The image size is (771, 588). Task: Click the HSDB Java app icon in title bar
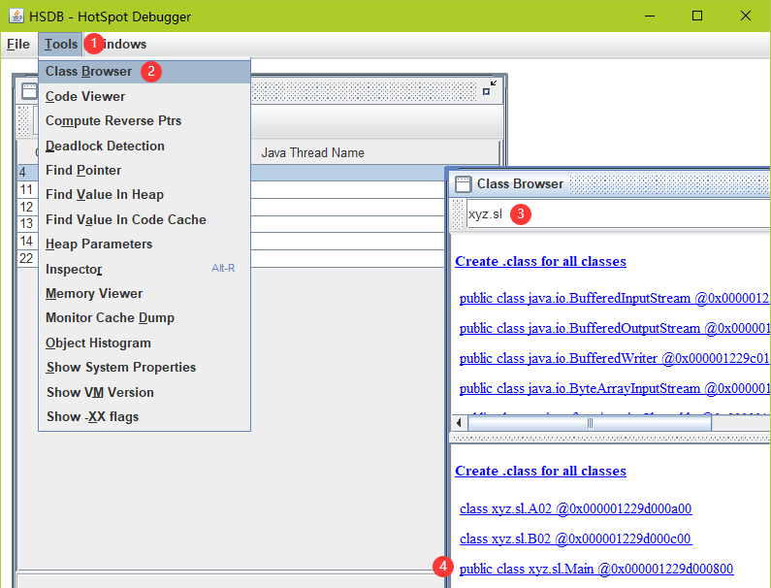tap(16, 16)
